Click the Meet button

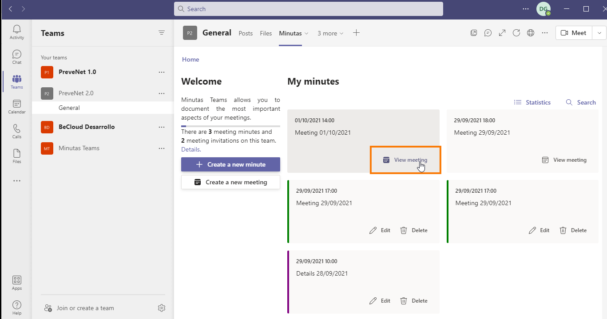pos(574,33)
